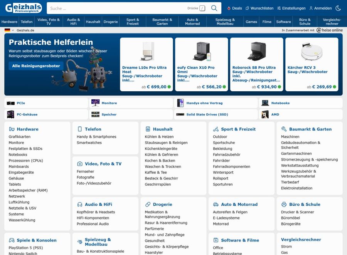This screenshot has width=347, height=255.
Task: Open the Kärcher RCV 3 product thumbnail
Action: pyautogui.click(x=312, y=51)
